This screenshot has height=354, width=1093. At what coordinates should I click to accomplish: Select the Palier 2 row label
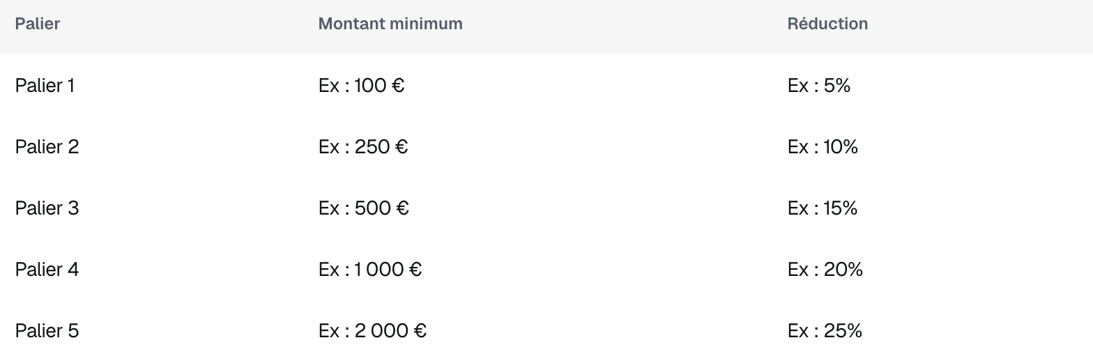pyautogui.click(x=47, y=147)
